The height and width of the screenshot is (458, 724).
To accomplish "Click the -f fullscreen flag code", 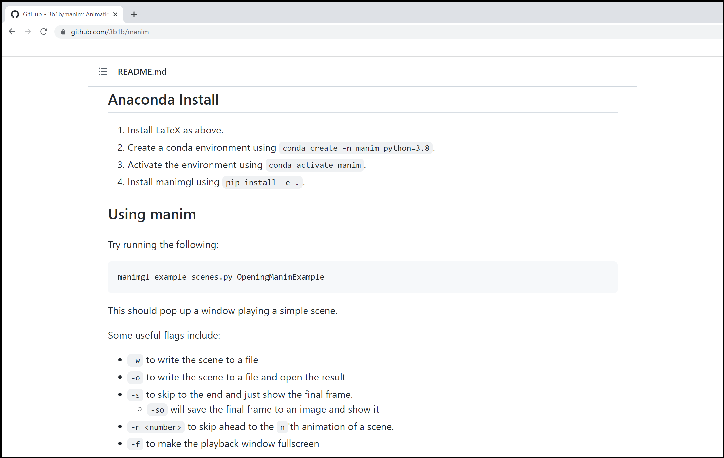I will [136, 444].
